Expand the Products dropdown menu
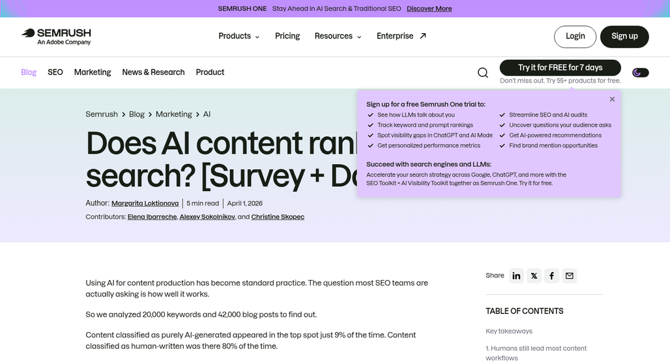Screen dimensions: 670x362 (239, 36)
